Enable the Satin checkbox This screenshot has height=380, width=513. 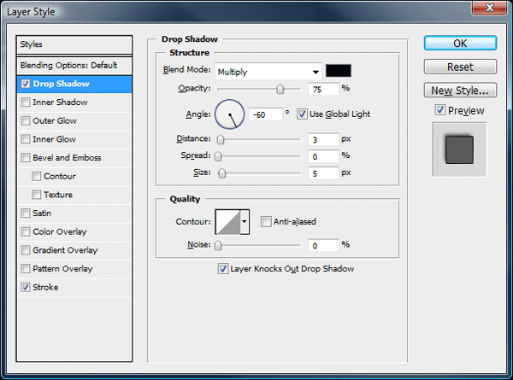(x=26, y=213)
